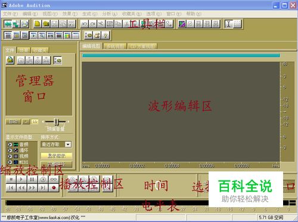This screenshot has width=298, height=222.
Task: Switch to Multitrack view toolbar icon
Action: 16,24
